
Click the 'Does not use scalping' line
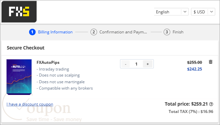[58, 75]
